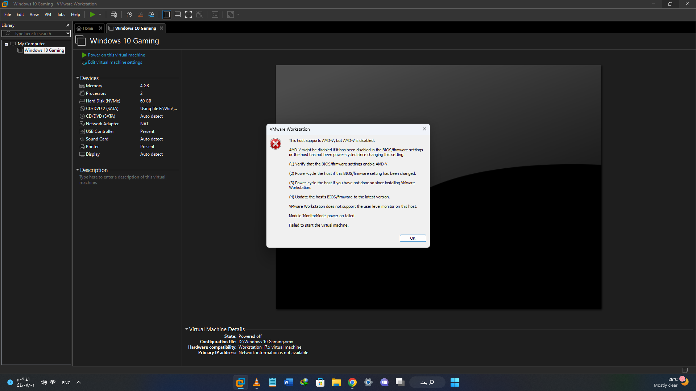Click the VMware Workstation taskbar icon
Screen dimensions: 696x391
point(241,382)
